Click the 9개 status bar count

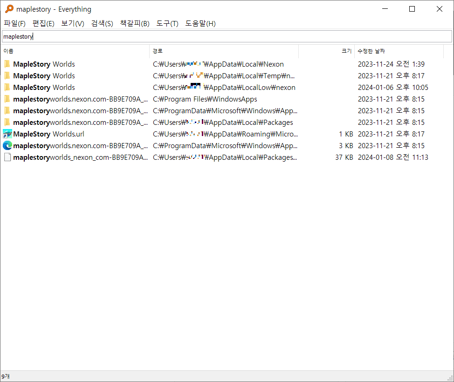pyautogui.click(x=6, y=376)
